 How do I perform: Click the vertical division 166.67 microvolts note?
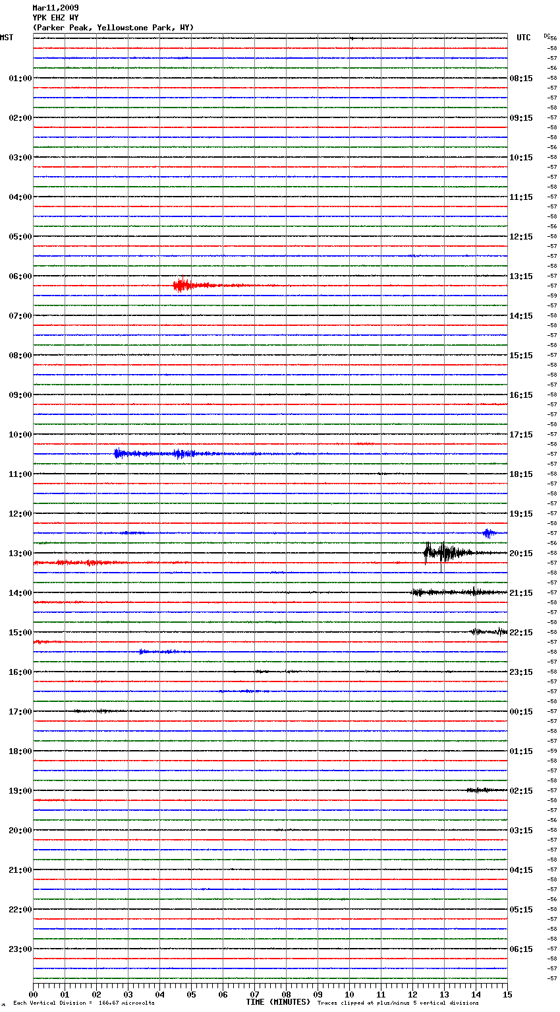[x=84, y=1003]
